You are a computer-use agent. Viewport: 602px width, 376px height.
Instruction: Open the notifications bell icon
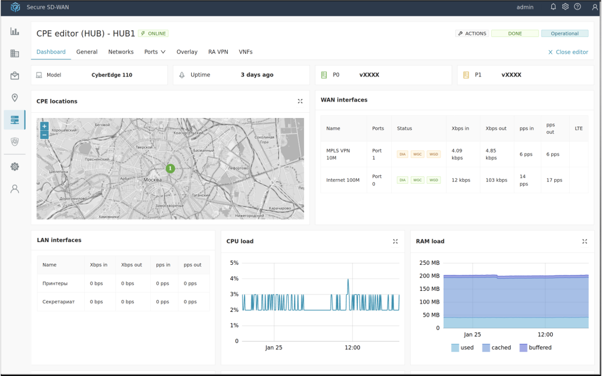553,7
